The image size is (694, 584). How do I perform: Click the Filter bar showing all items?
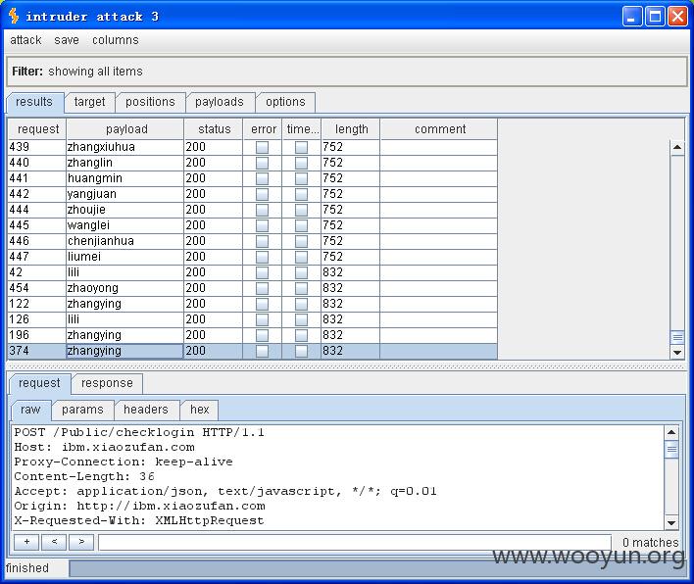(347, 72)
